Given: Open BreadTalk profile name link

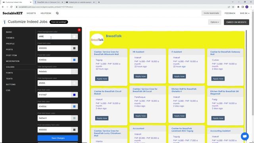Looking at the screenshot, I should [114, 36].
